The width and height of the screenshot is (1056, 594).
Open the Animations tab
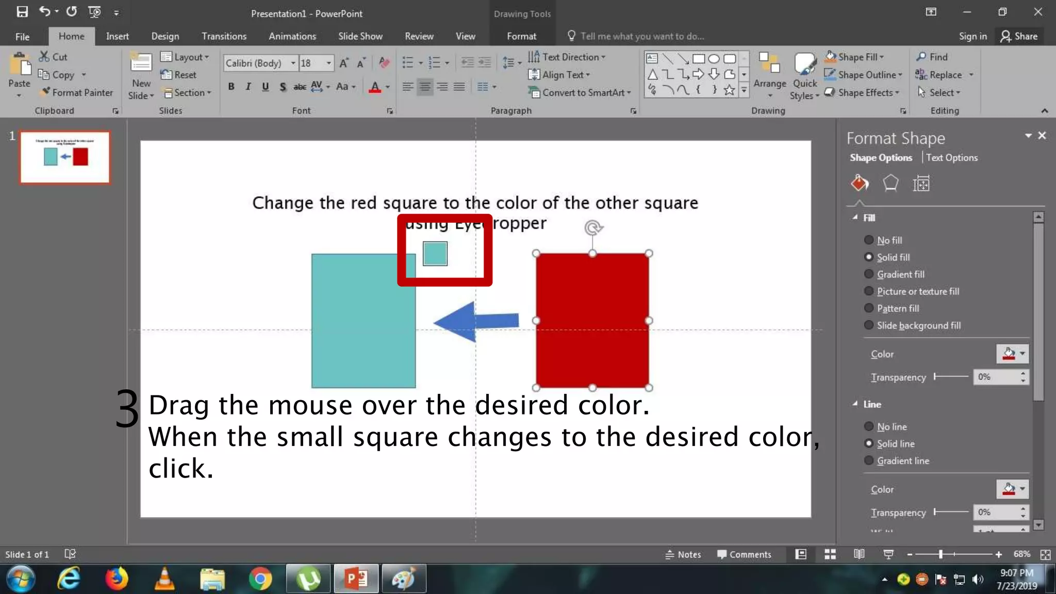click(292, 36)
